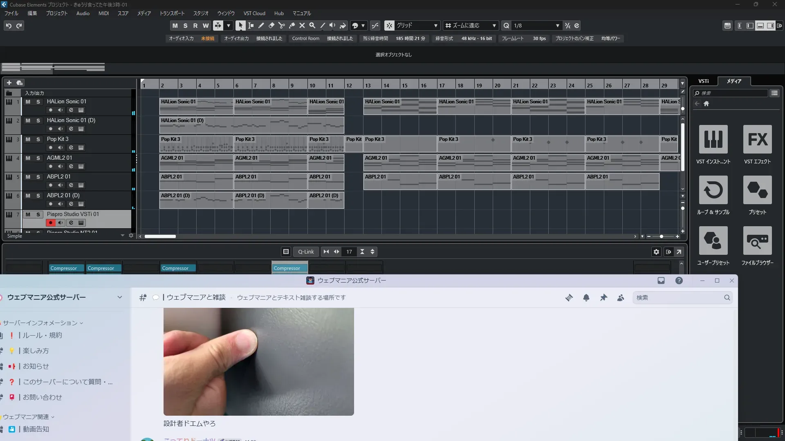The height and width of the screenshot is (441, 785).
Task: Select the Glue tool
Action: (292, 25)
